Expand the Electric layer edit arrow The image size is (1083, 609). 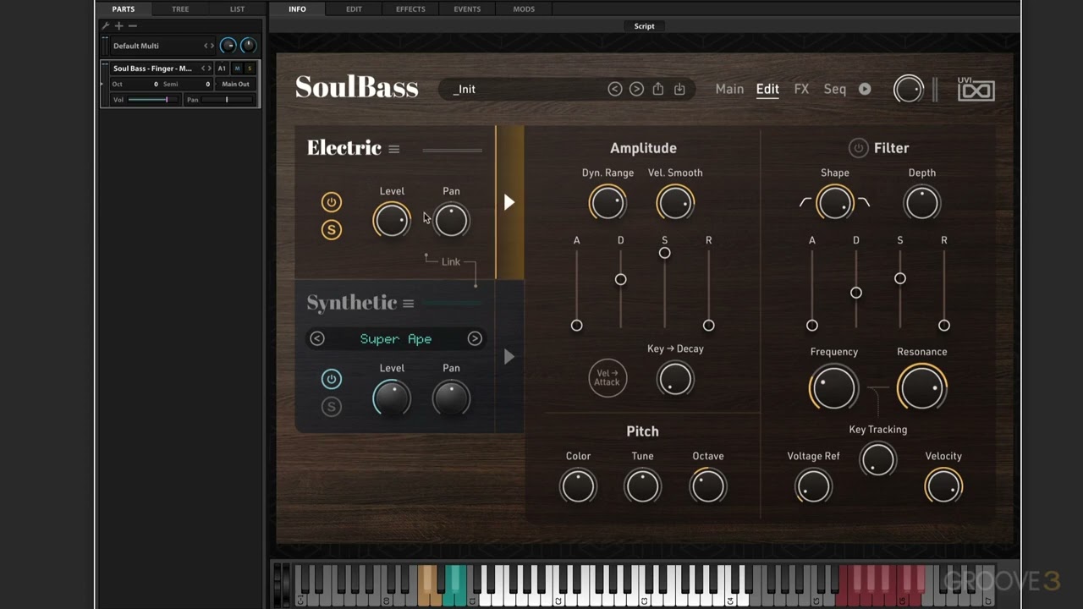tap(509, 202)
